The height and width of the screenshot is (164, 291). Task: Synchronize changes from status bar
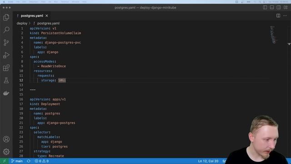point(29,161)
